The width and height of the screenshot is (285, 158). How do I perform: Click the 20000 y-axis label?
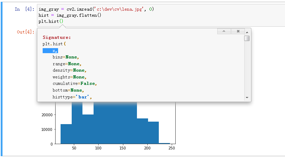tap(47, 115)
